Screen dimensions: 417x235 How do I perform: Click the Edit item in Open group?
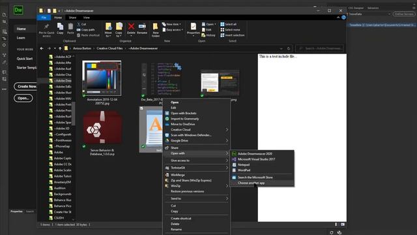point(207,30)
